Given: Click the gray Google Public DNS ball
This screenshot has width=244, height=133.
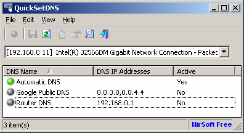Looking at the screenshot, I should [x=11, y=92].
